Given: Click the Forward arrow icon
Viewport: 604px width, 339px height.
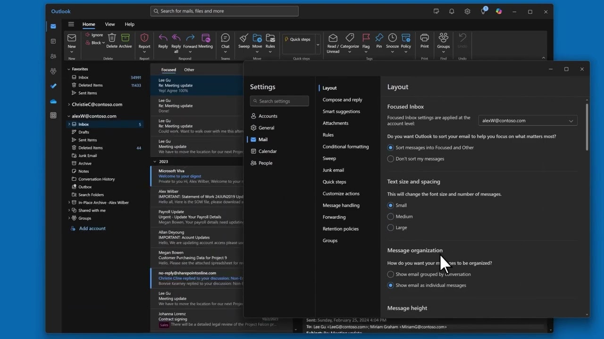Looking at the screenshot, I should pos(190,38).
